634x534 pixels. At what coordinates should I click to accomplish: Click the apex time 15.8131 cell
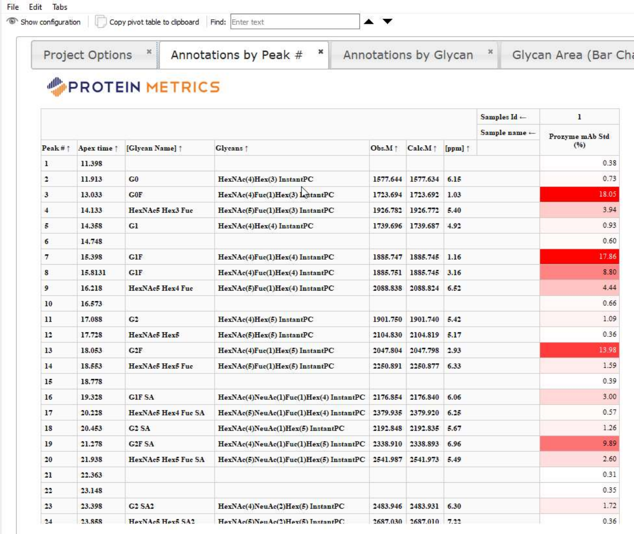(x=101, y=273)
